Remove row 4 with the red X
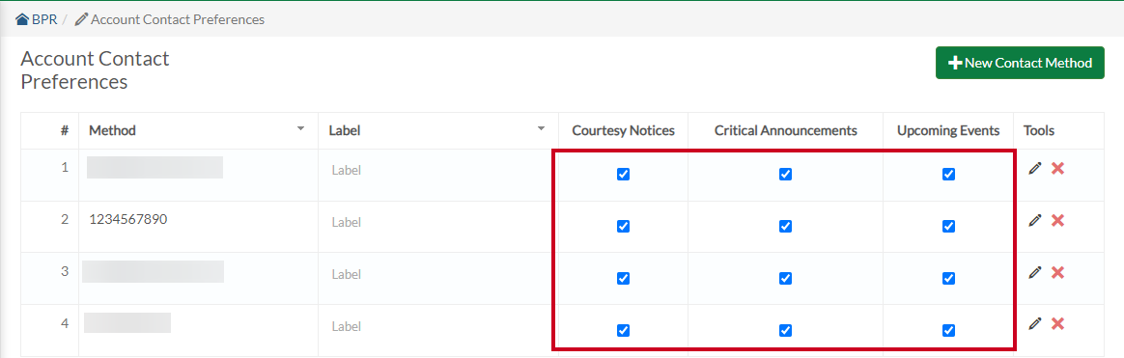This screenshot has width=1124, height=358. (x=1057, y=323)
